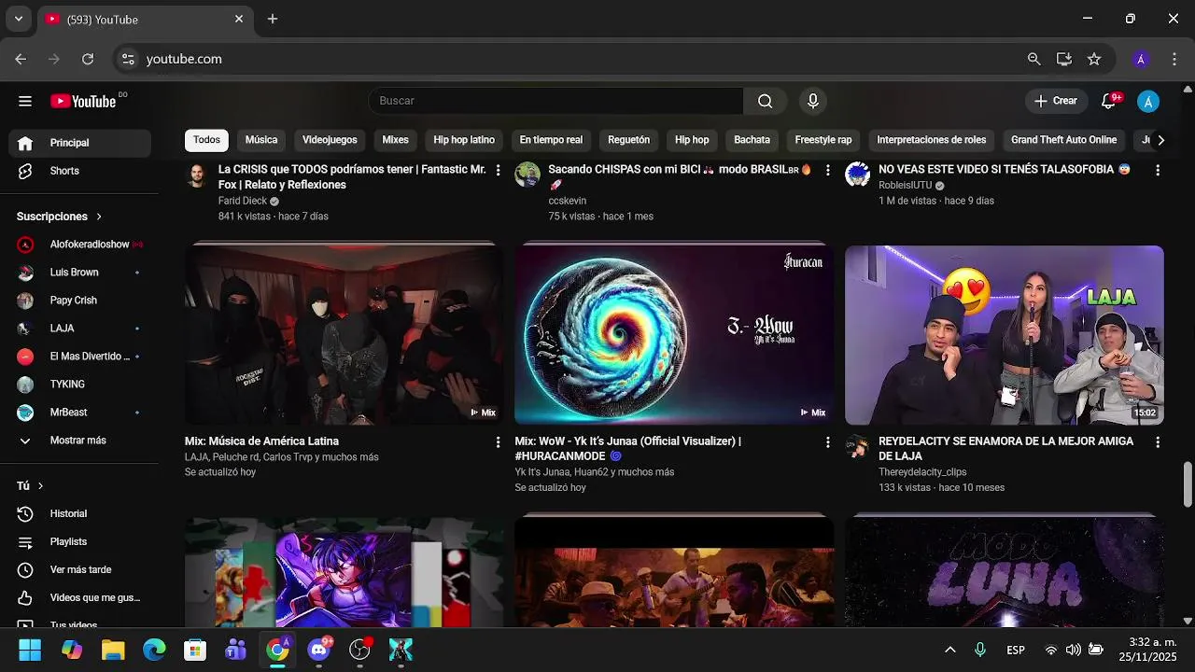Click the YouTube logo
This screenshot has width=1195, height=672.
(84, 101)
